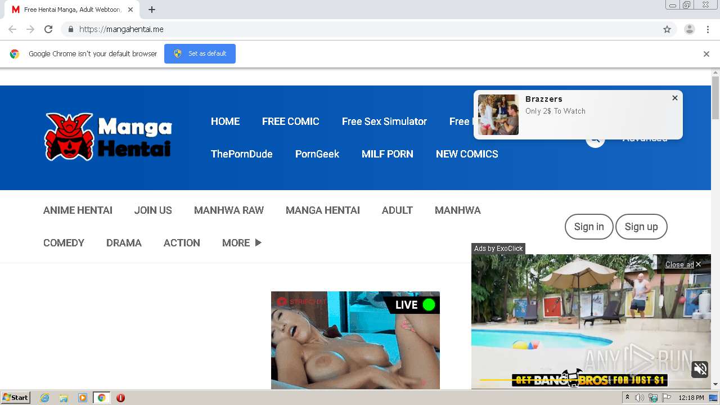
Task: Dismiss the default browser infobar
Action: pyautogui.click(x=706, y=54)
